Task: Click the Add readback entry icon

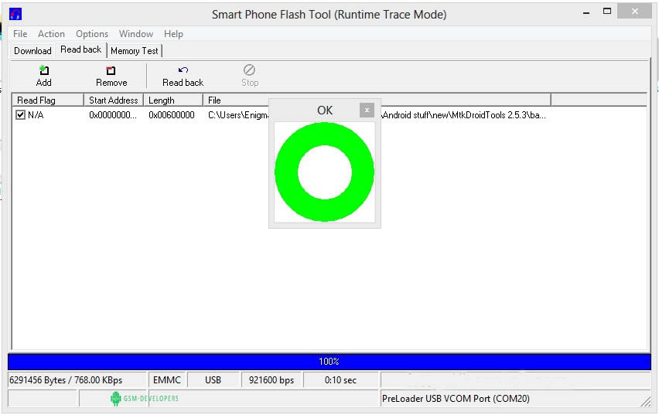Action: click(x=44, y=70)
